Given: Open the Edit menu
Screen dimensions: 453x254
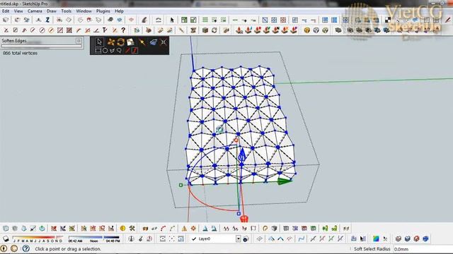Looking at the screenshot, I should tap(6, 11).
